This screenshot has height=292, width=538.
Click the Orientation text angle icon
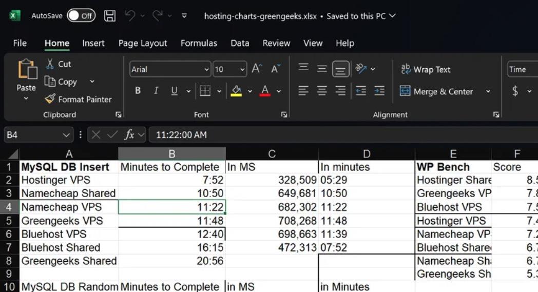pyautogui.click(x=360, y=68)
